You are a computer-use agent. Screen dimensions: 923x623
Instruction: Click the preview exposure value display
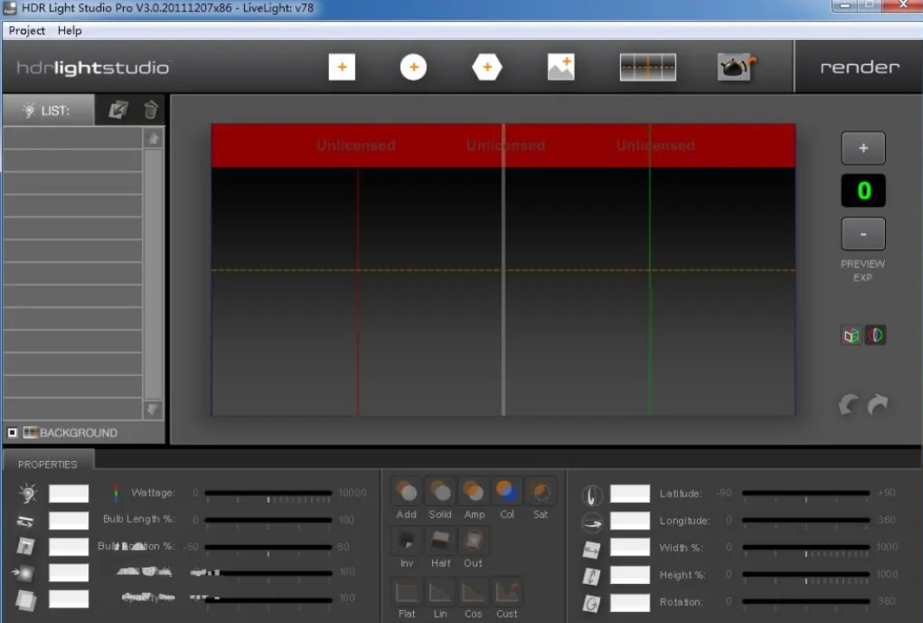pyautogui.click(x=863, y=191)
